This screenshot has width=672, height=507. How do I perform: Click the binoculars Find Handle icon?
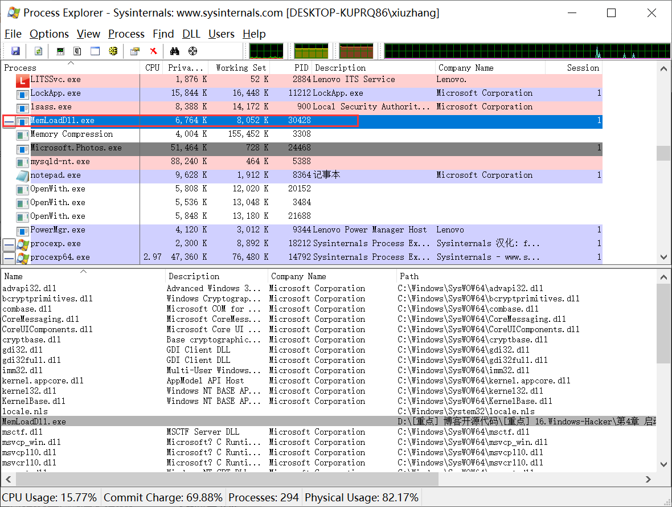coord(174,51)
